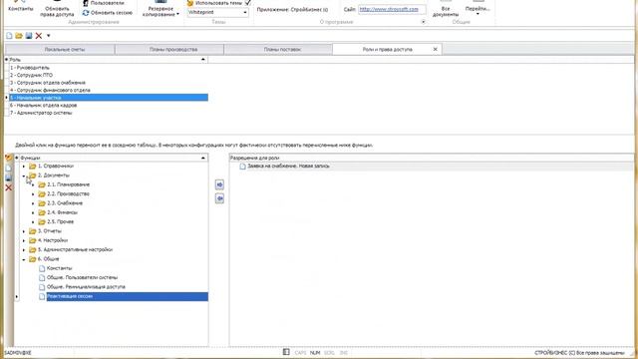The height and width of the screenshot is (359, 638).
Task: Expand the 1. Справочники tree node
Action: pyautogui.click(x=24, y=167)
